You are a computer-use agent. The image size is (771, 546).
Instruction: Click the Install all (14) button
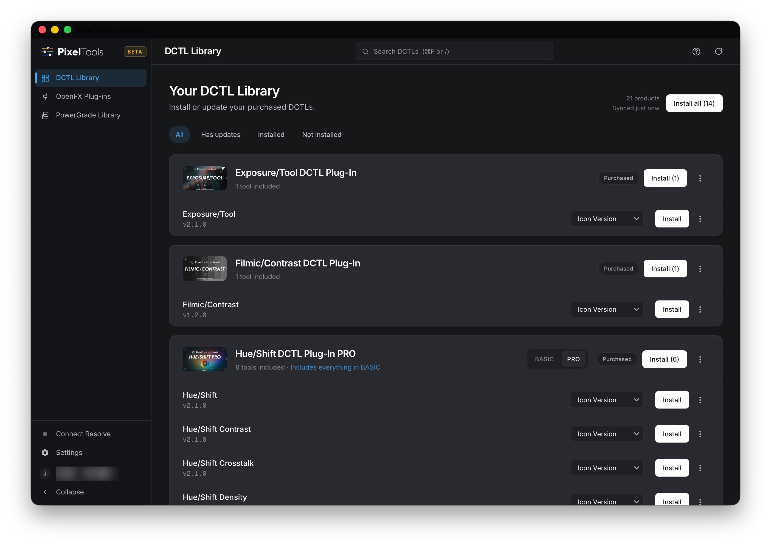pos(694,103)
